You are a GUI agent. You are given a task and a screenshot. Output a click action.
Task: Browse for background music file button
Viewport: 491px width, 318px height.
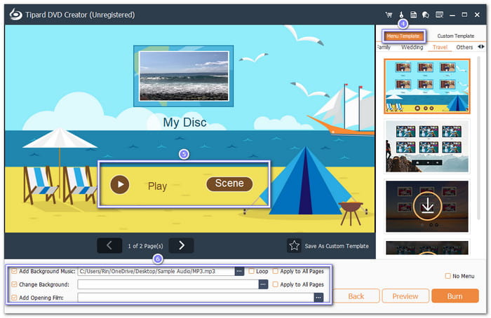pyautogui.click(x=239, y=271)
